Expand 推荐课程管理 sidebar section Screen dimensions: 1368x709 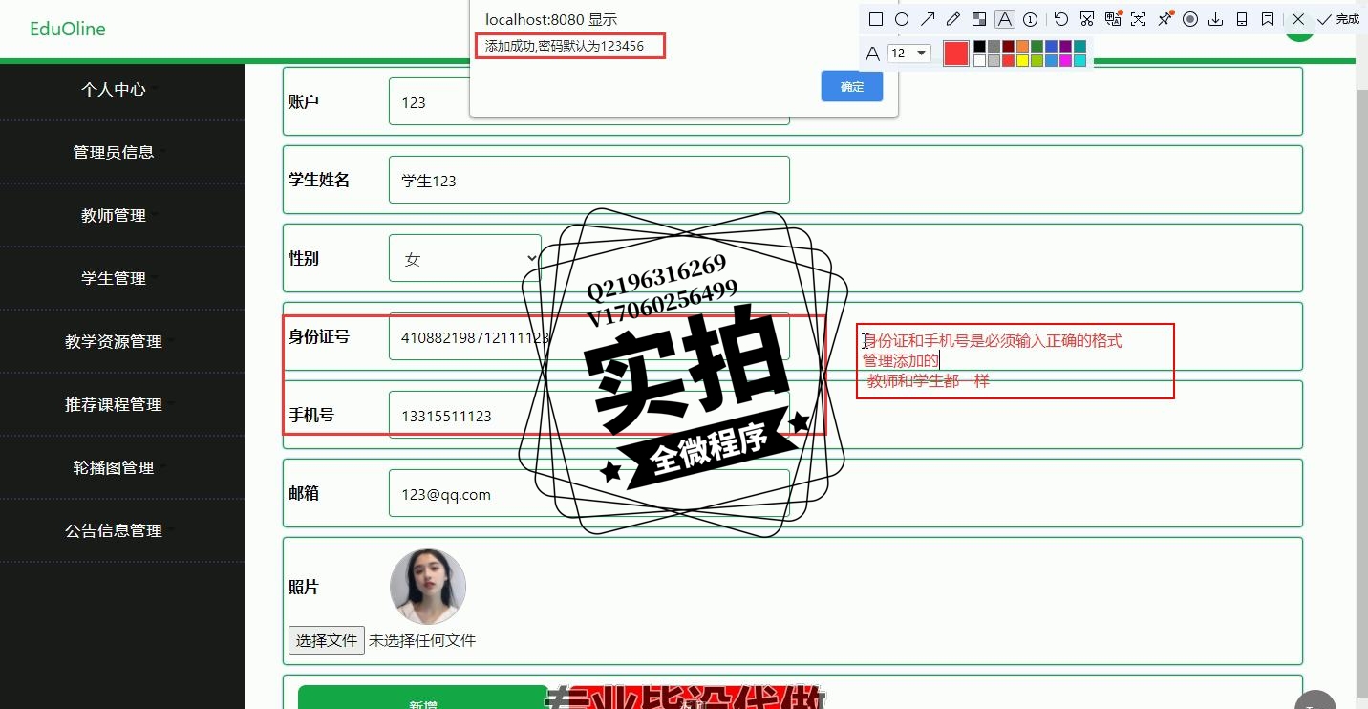(x=114, y=404)
